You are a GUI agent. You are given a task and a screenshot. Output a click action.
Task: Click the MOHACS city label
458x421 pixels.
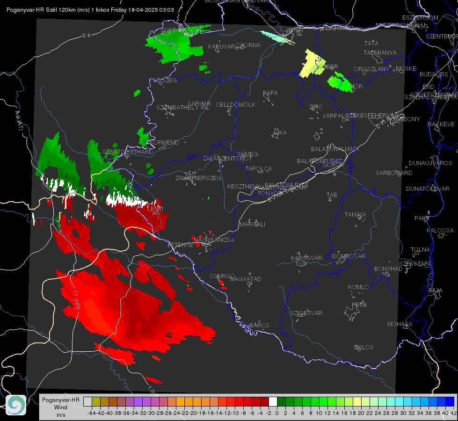400,324
